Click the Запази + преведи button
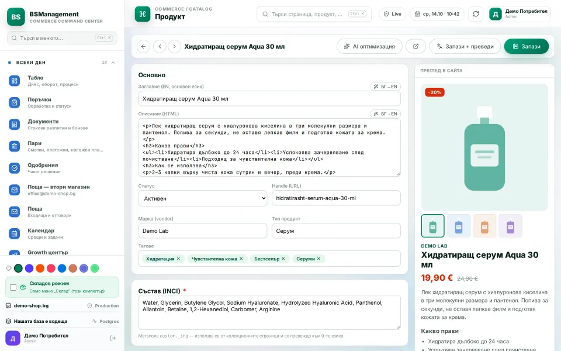This screenshot has height=351, width=561. tap(465, 46)
